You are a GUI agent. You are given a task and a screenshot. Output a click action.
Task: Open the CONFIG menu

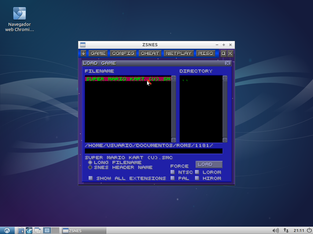click(123, 53)
